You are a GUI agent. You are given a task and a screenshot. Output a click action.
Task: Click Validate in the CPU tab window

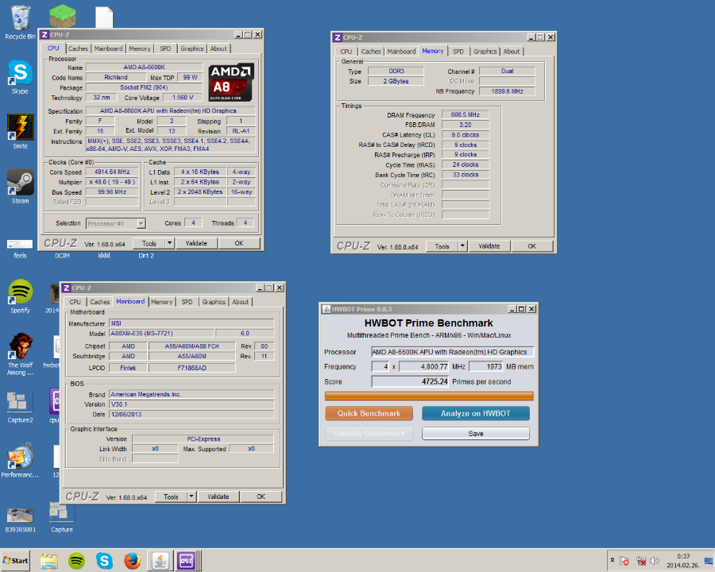click(196, 243)
